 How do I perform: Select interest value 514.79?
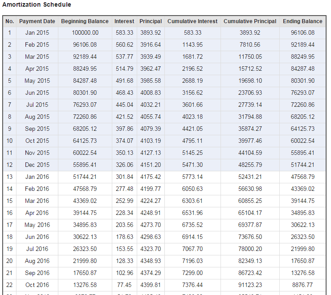(125, 69)
